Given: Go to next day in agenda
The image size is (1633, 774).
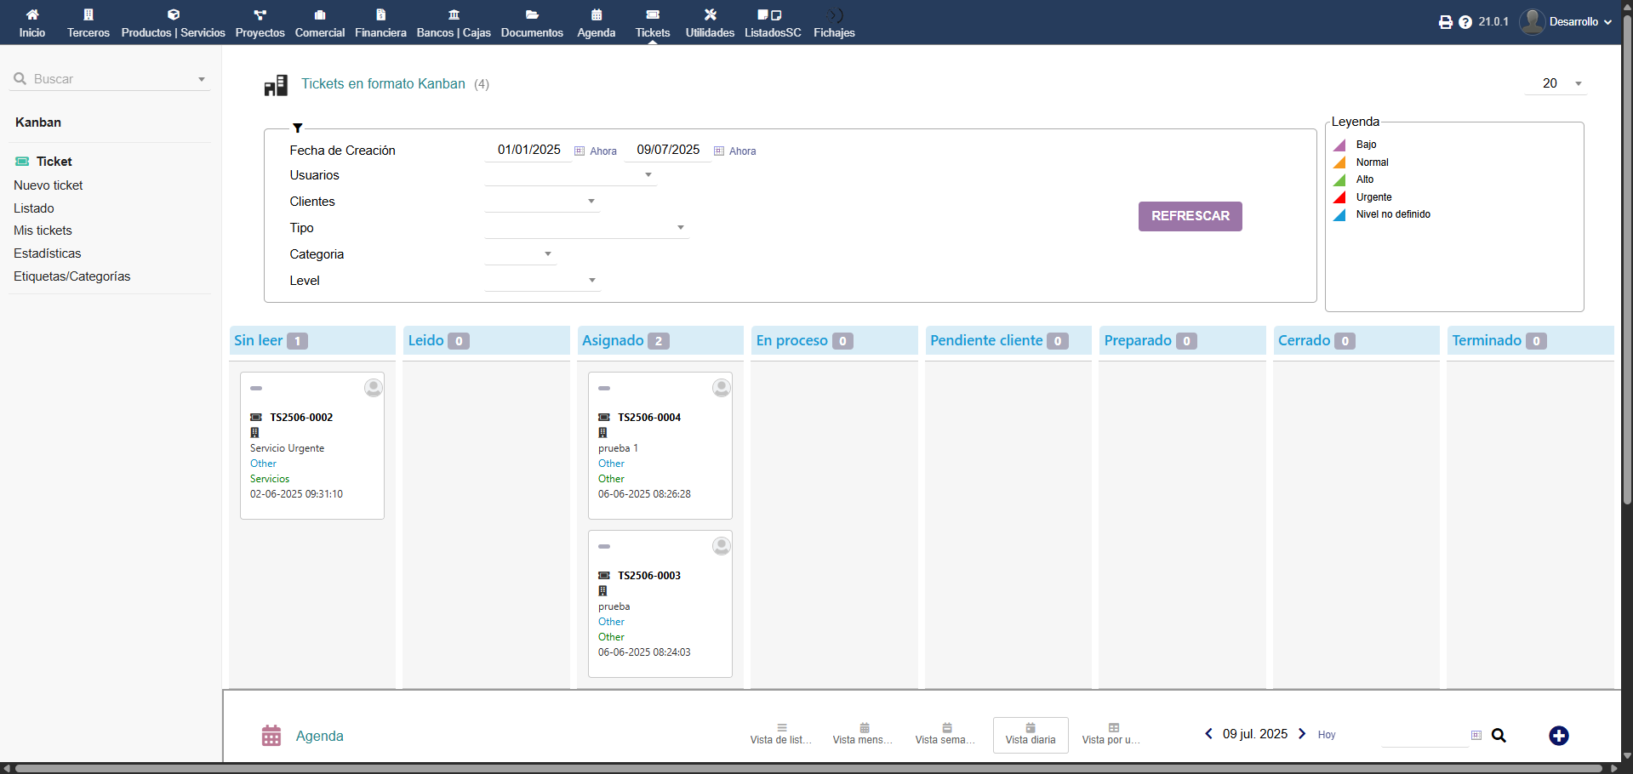Looking at the screenshot, I should (x=1302, y=734).
